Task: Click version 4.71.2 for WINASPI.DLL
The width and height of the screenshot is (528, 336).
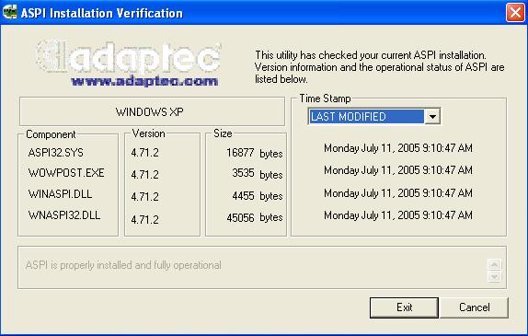Action: [144, 196]
